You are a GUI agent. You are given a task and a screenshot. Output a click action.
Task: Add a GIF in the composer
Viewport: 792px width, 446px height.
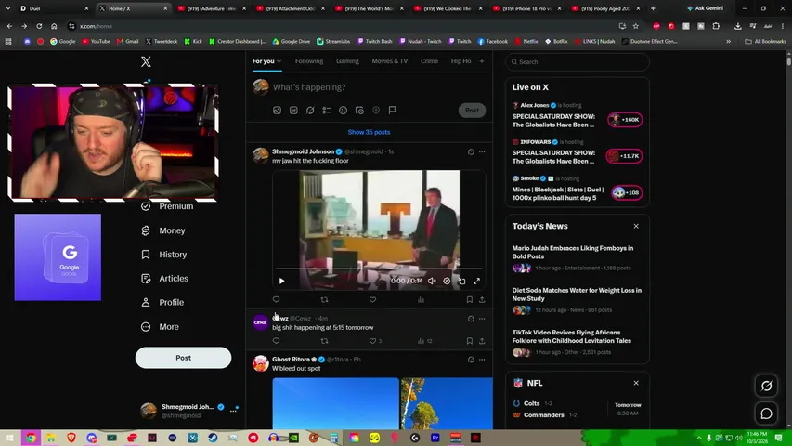(x=293, y=111)
